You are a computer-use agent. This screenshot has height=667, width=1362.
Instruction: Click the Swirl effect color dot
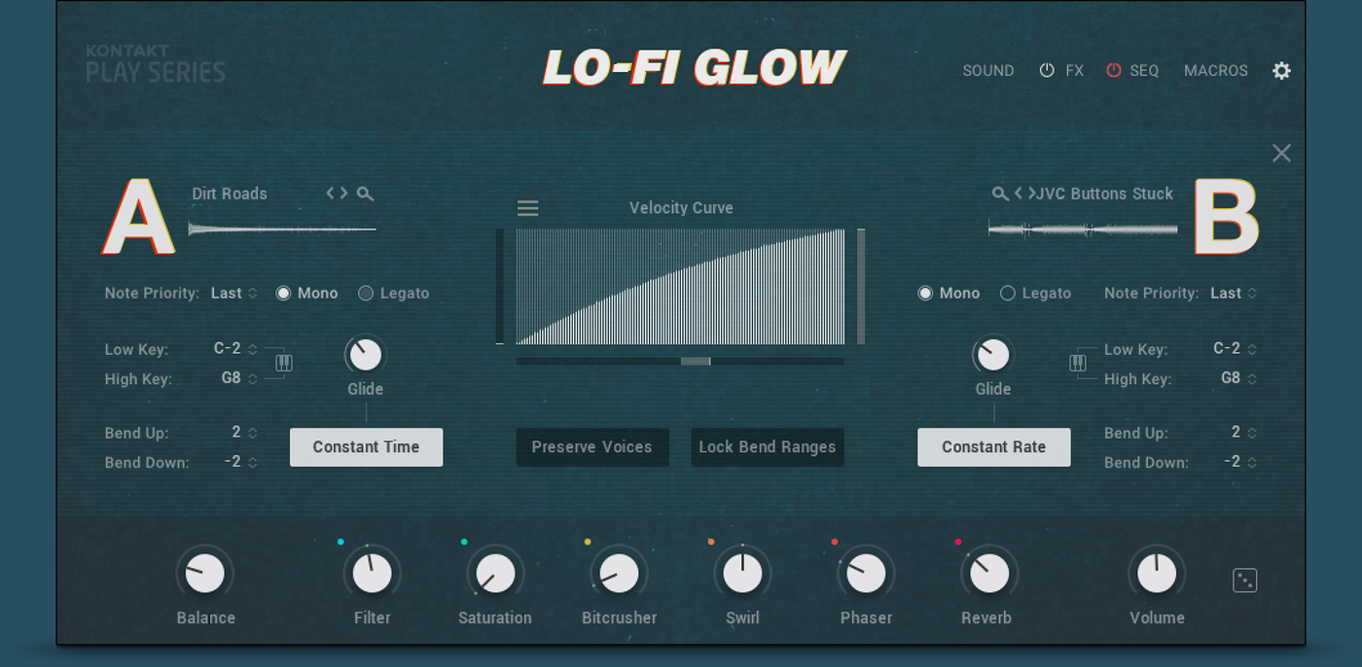pos(711,542)
